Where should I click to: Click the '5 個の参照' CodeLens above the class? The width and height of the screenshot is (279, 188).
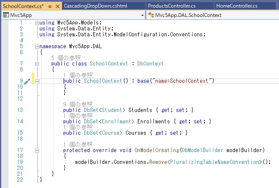click(x=66, y=57)
